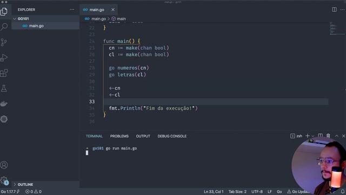Change the Tab Size: 2 setting
This screenshot has width=346, height=195.
(x=237, y=192)
